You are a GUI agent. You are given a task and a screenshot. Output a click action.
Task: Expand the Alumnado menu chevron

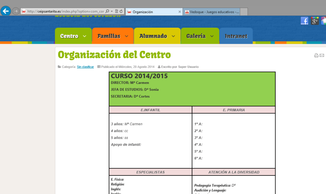pos(173,36)
